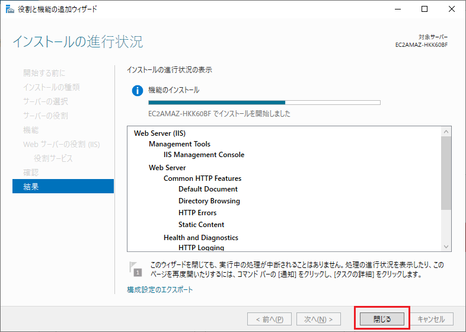Click the 閉じる button
The width and height of the screenshot is (466, 332).
(382, 319)
